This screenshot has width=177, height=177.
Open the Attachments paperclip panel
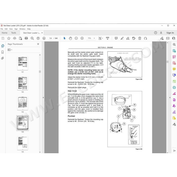pyautogui.click(x=3, y=58)
